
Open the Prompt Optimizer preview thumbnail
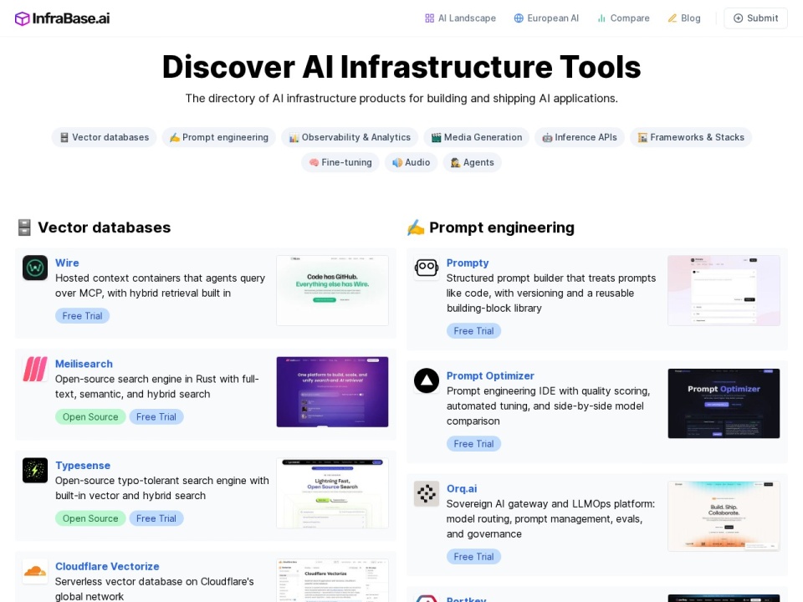(724, 403)
